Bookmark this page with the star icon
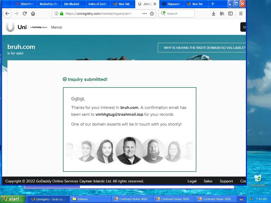Image resolution: width=271 pixels, height=203 pixels. (152, 13)
